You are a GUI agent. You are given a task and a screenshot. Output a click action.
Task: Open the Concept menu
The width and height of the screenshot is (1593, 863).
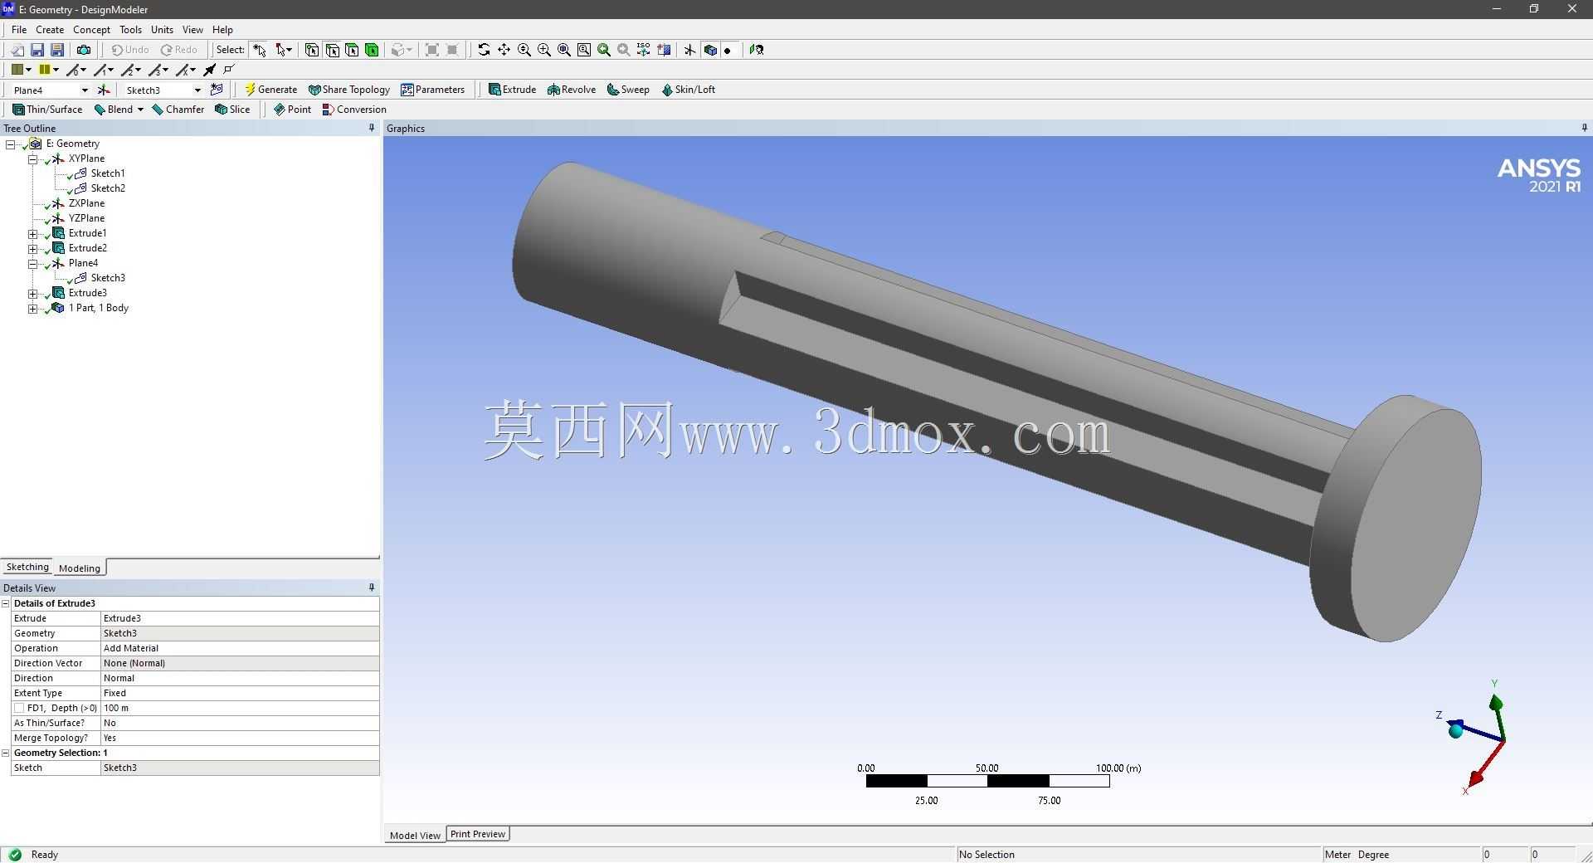pos(91,29)
